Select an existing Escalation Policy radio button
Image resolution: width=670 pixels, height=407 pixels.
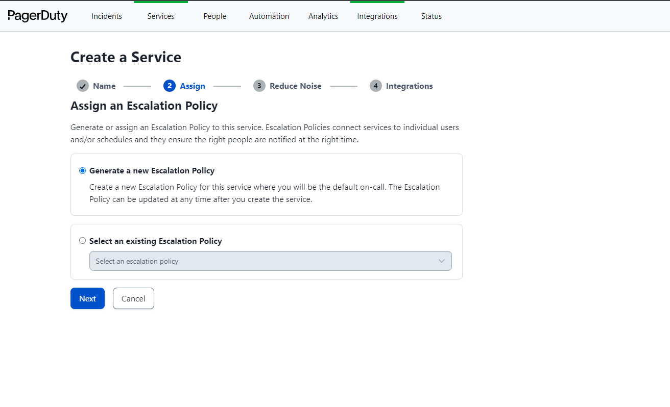coord(83,241)
